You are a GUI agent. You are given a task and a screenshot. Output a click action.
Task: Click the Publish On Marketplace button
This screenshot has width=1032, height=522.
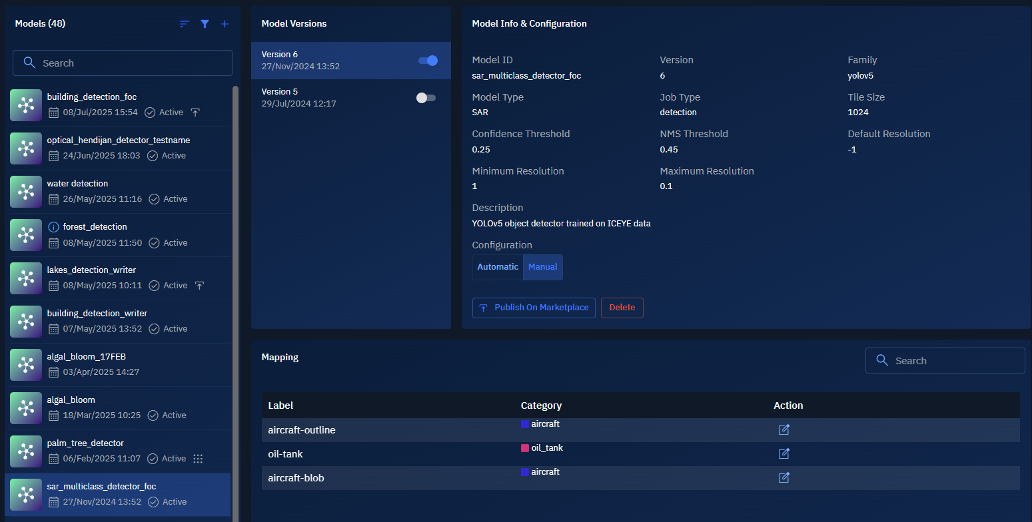coord(534,308)
